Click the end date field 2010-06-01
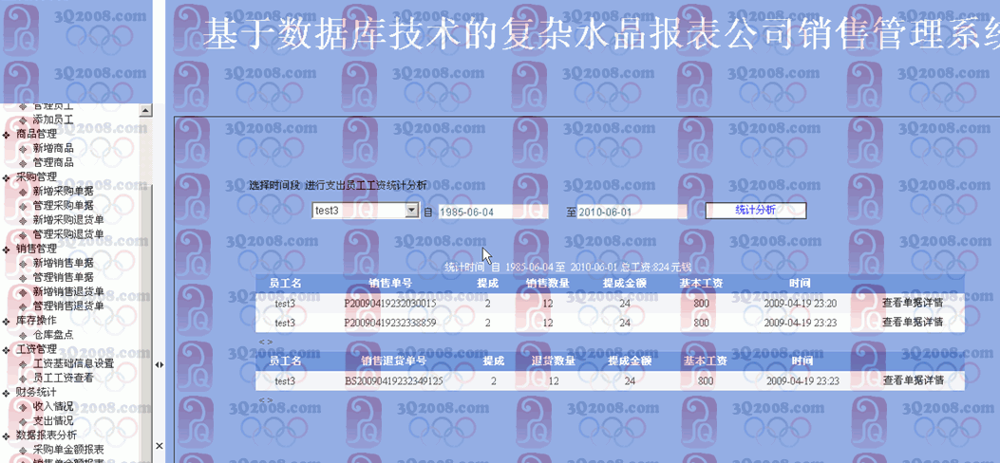Image resolution: width=1000 pixels, height=463 pixels. (x=632, y=212)
